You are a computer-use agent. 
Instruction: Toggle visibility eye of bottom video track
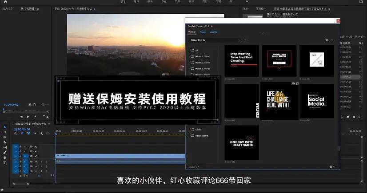click(36, 156)
